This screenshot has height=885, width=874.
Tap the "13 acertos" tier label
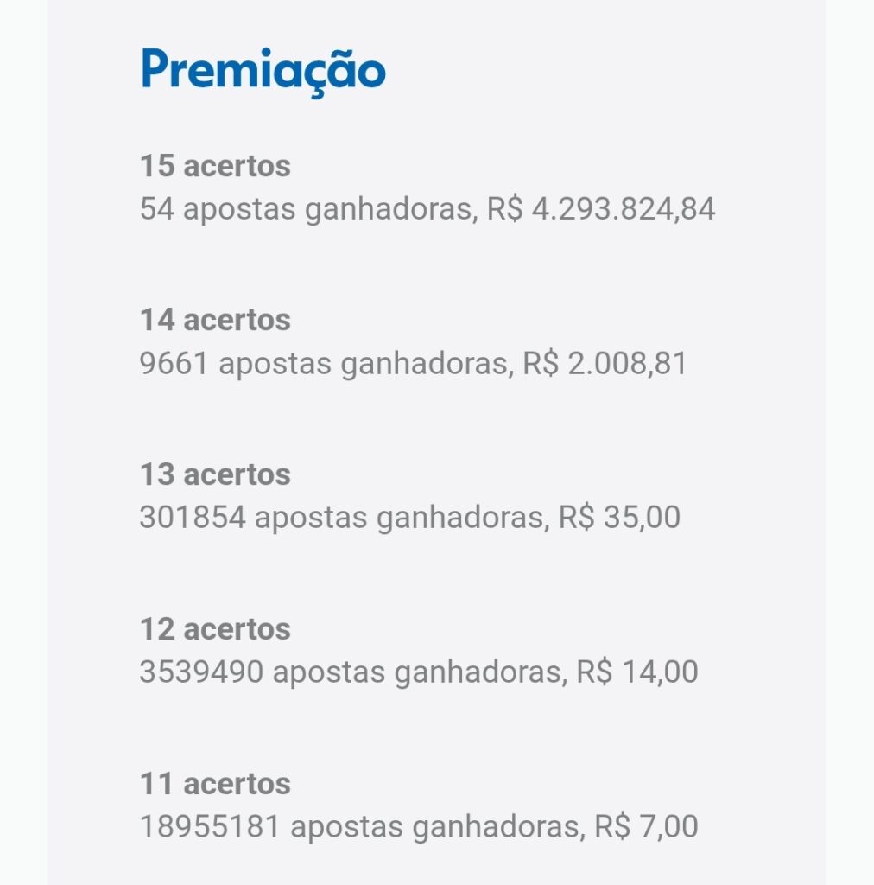coord(215,474)
